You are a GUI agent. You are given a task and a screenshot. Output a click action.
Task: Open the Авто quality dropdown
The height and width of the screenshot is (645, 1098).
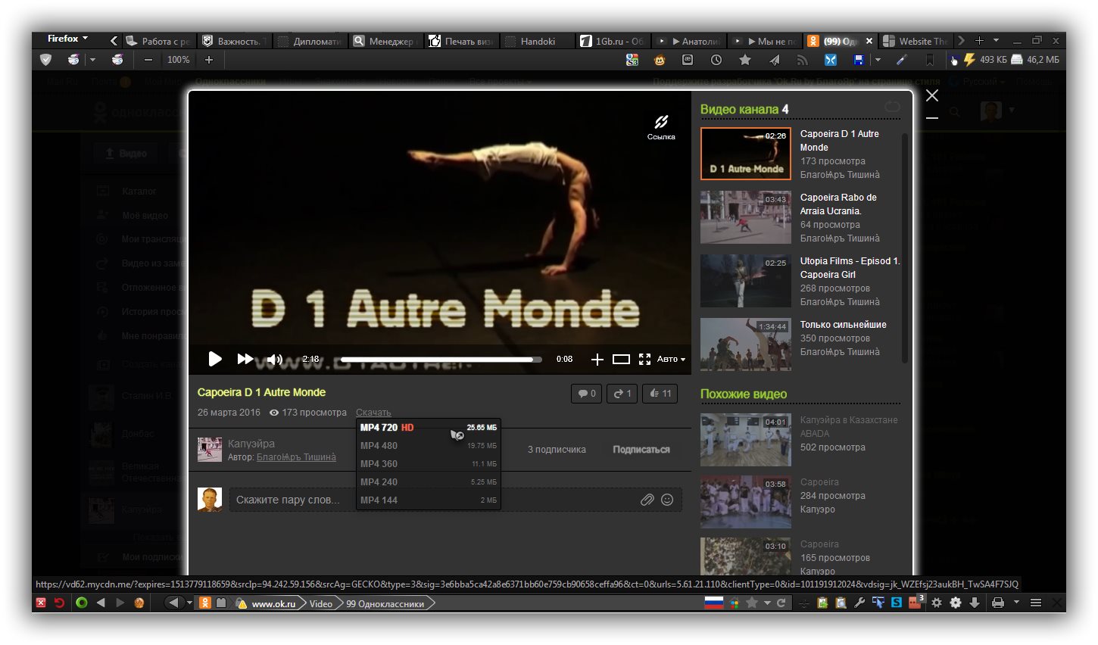coord(670,360)
